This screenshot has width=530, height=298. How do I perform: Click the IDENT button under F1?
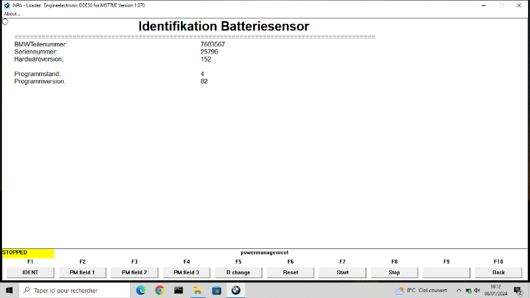tap(30, 272)
